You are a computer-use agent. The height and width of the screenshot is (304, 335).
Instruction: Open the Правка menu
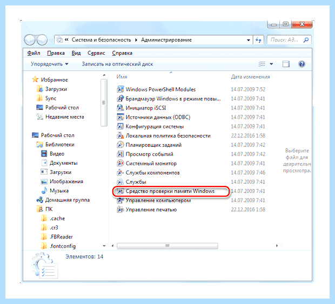coord(56,53)
